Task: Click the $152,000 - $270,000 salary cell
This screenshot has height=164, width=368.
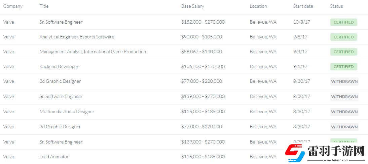Action: click(x=203, y=22)
